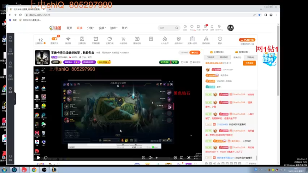
Task: Open the streamer tasks checklist icon
Action: (82, 40)
